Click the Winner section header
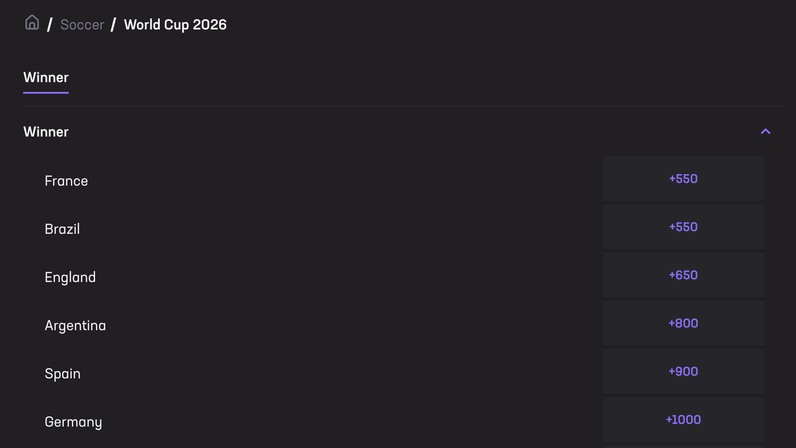Viewport: 796px width, 448px height. tap(46, 132)
